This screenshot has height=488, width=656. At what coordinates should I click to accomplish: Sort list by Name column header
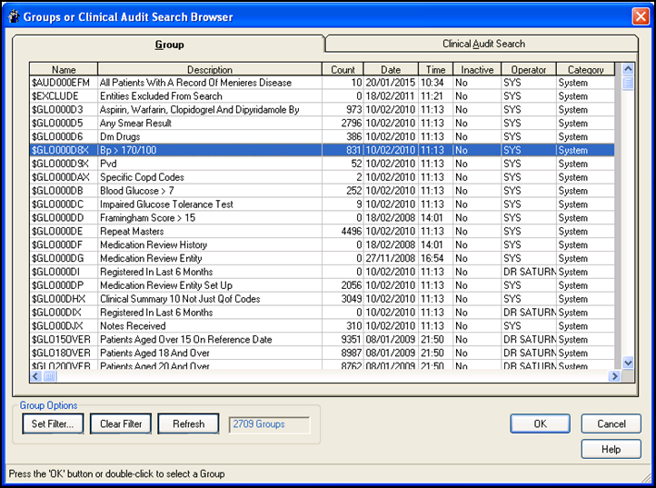tap(64, 70)
